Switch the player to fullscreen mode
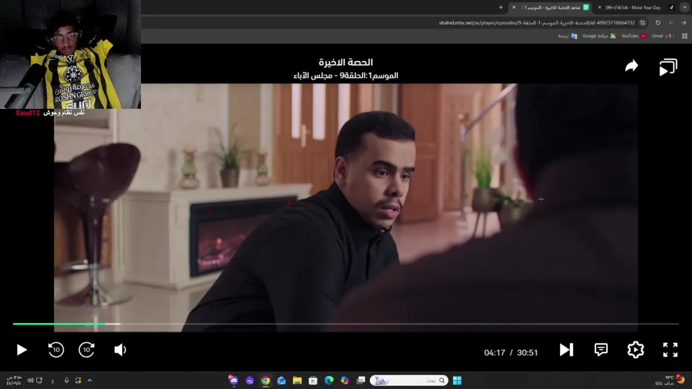692x389 pixels. coord(670,350)
